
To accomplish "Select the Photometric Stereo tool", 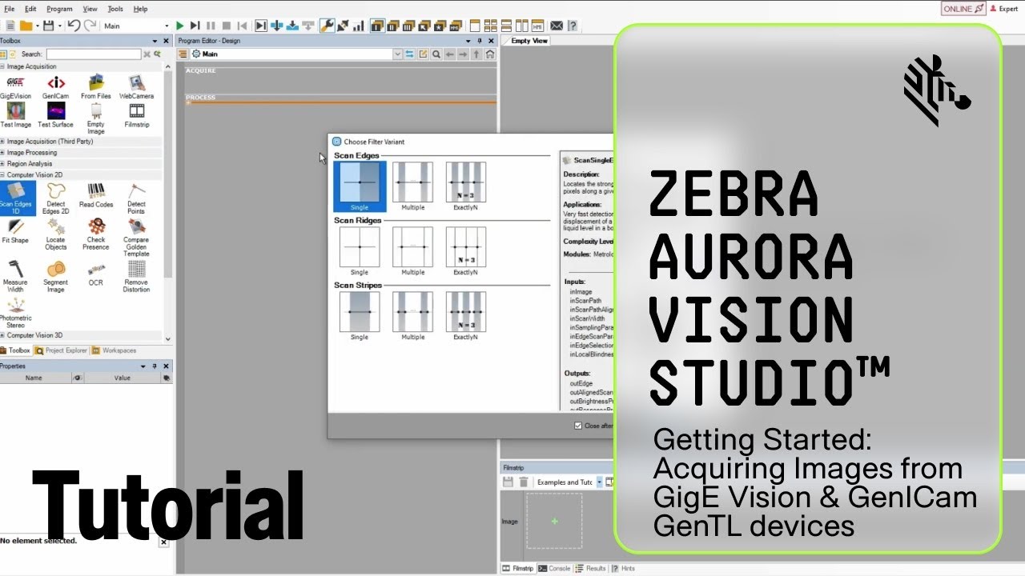I will coord(15,313).
